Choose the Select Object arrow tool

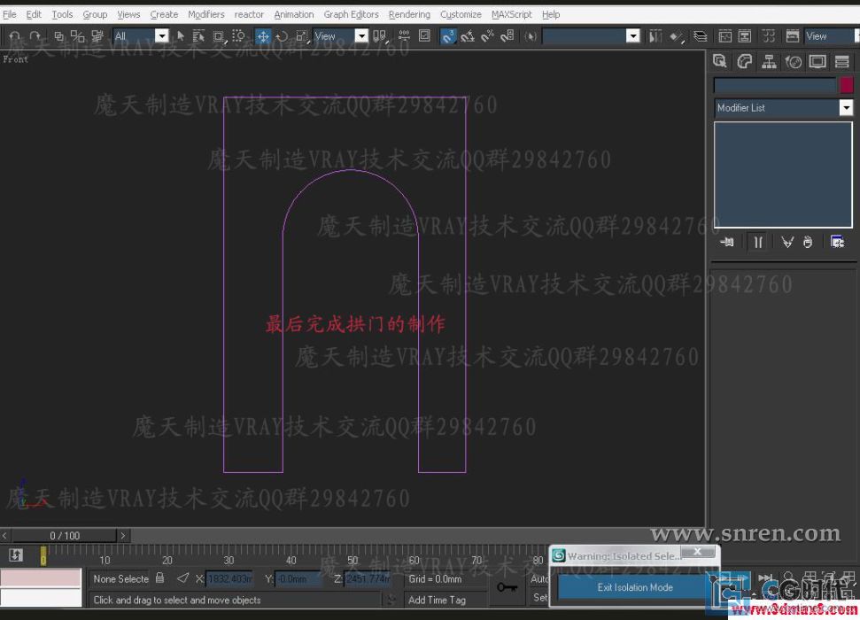point(181,36)
